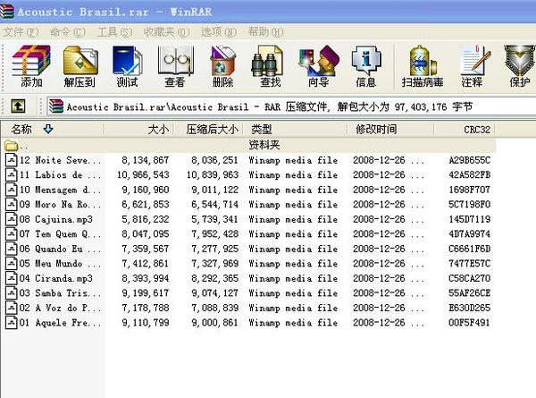Screen dimensions: 536x398
Task: Click file icon of 08 Cajuina.mp3
Action: point(12,219)
